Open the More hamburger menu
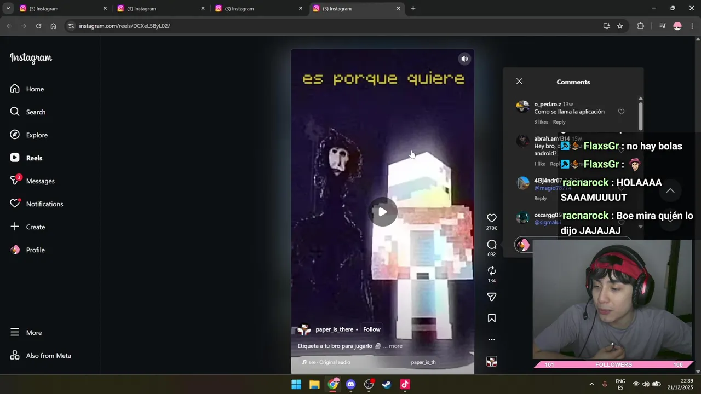The image size is (701, 394). (x=26, y=333)
